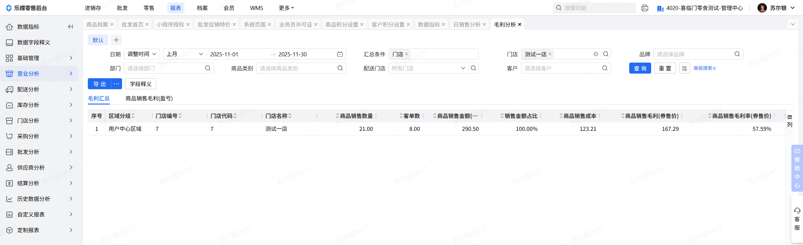Close the 商品档案 tab

[x=112, y=24]
